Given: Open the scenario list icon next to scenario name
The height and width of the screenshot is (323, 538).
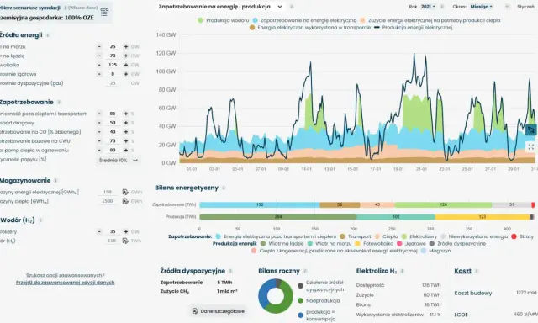Looking at the screenshot, I should 104,13.
